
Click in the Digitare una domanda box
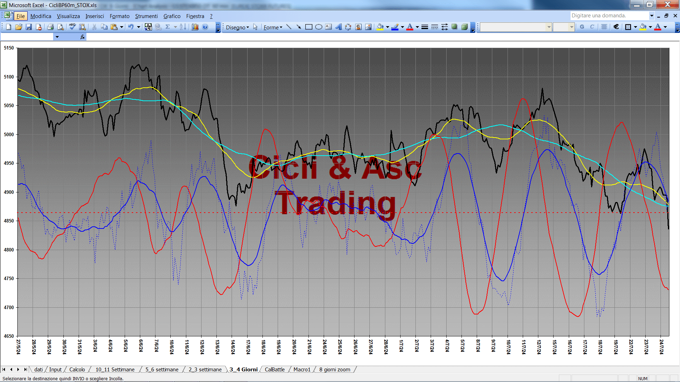[x=609, y=16]
